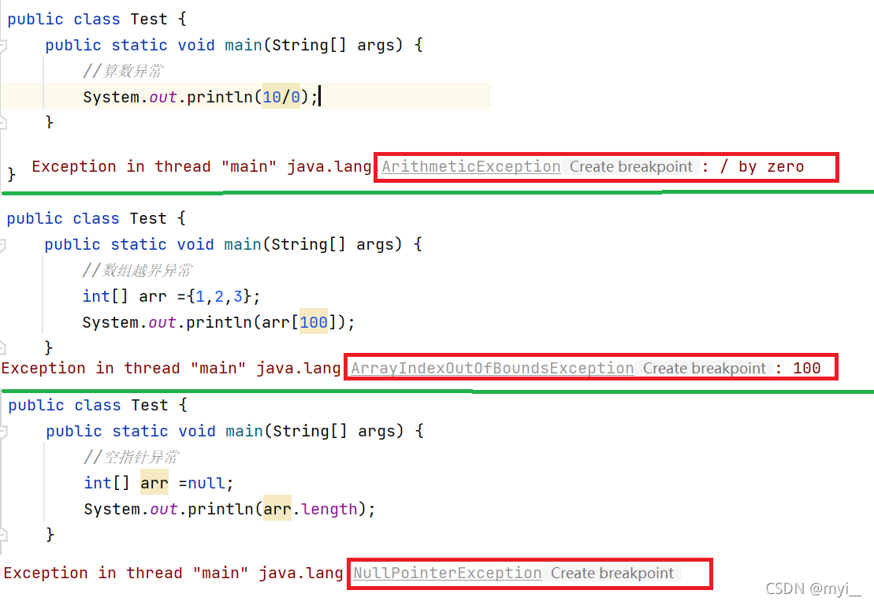Collapse the first main method fold marker
This screenshot has height=605, width=874.
[x=3, y=46]
